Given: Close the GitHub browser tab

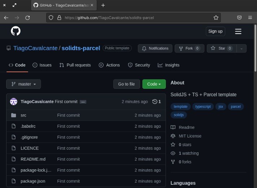Looking at the screenshot, I should 92,5.
